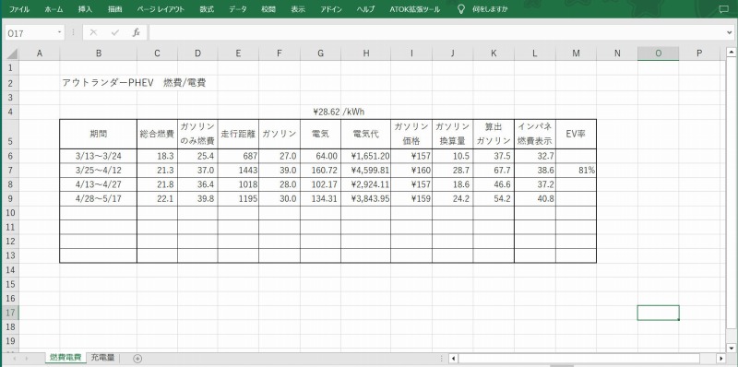The image size is (738, 367).
Task: Select the active cell O17
Action: (x=658, y=313)
